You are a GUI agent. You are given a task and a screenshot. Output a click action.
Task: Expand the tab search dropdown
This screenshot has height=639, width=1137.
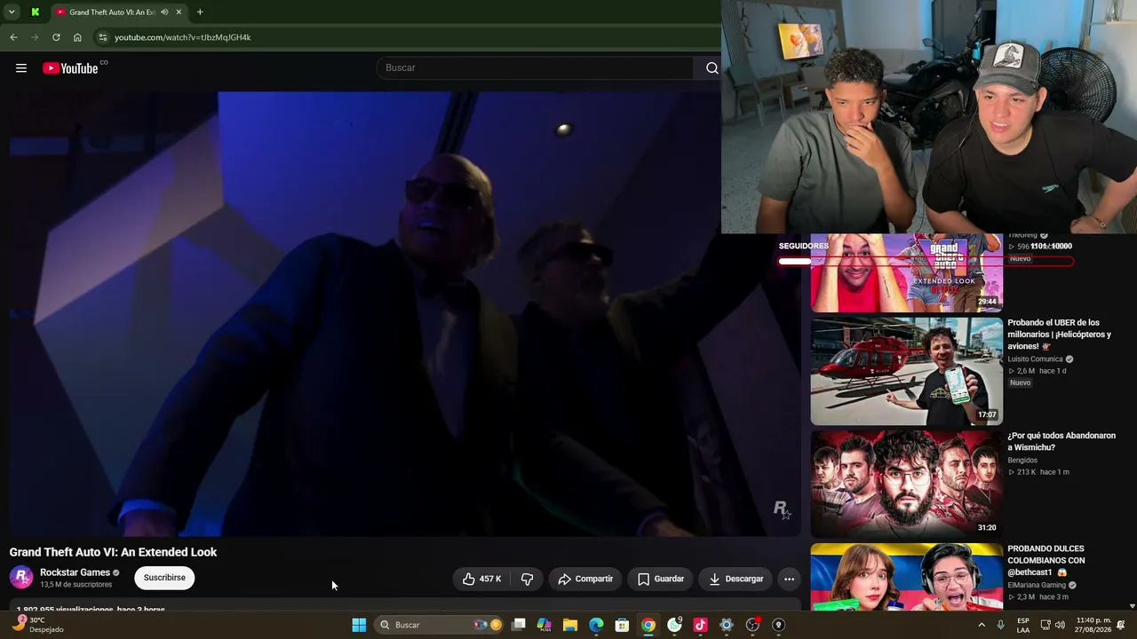point(12,12)
